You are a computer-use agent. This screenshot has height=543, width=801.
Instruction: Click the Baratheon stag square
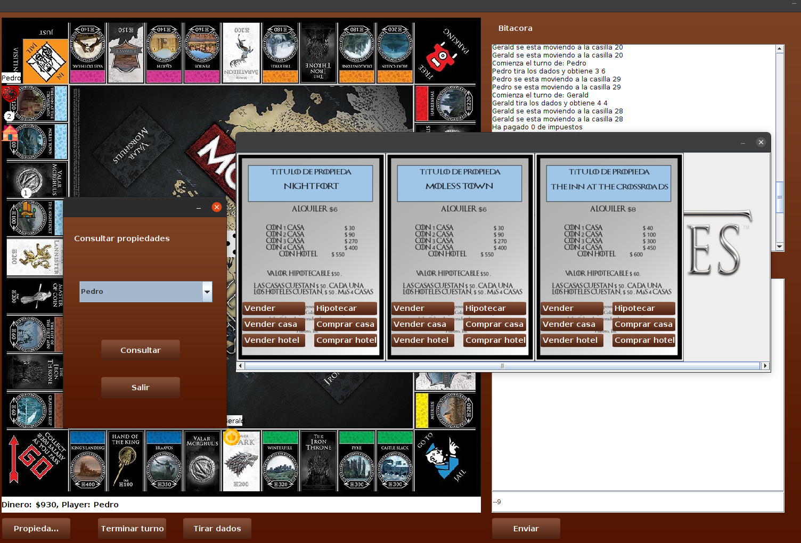(x=241, y=53)
